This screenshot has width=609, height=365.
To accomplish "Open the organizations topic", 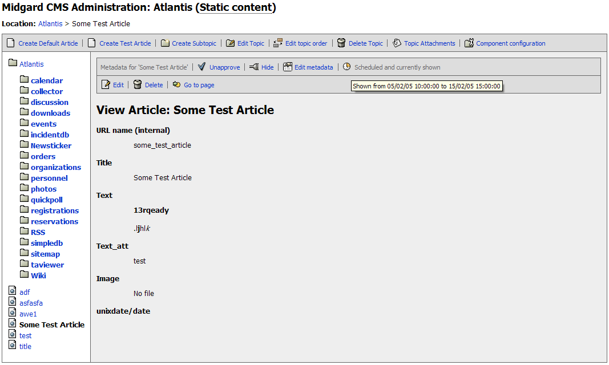I will click(56, 168).
